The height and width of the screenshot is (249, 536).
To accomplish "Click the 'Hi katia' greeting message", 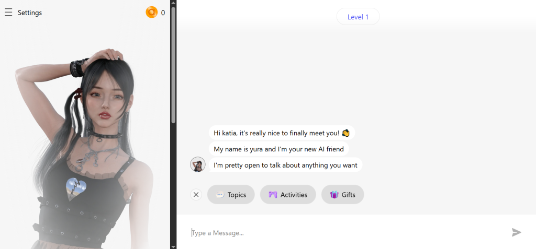I will (282, 133).
